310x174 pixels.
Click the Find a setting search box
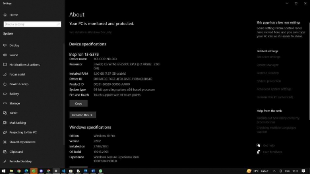[32, 24]
